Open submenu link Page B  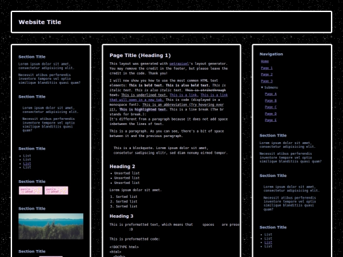[271, 100]
